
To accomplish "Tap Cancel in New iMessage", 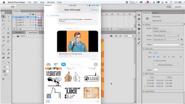I will click(95, 10).
